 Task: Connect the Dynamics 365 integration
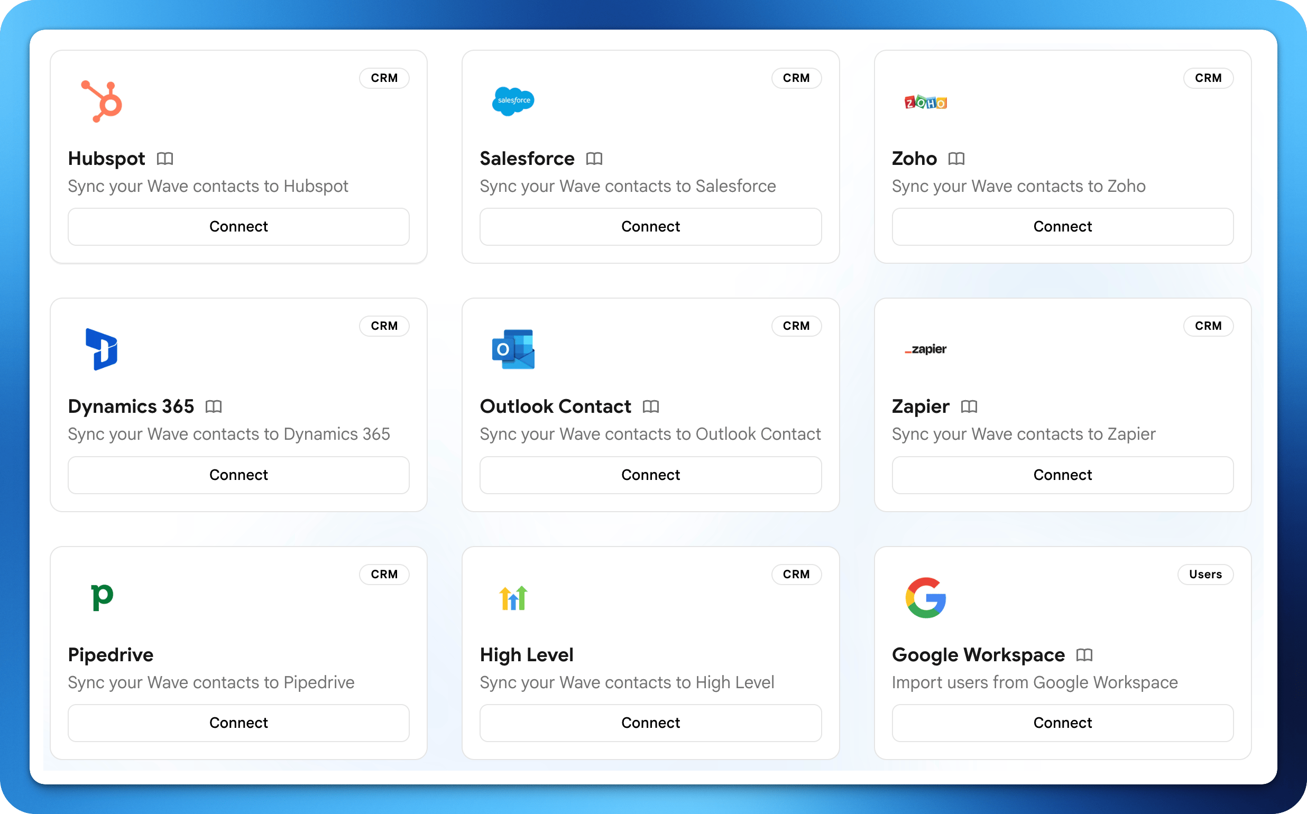click(x=238, y=475)
